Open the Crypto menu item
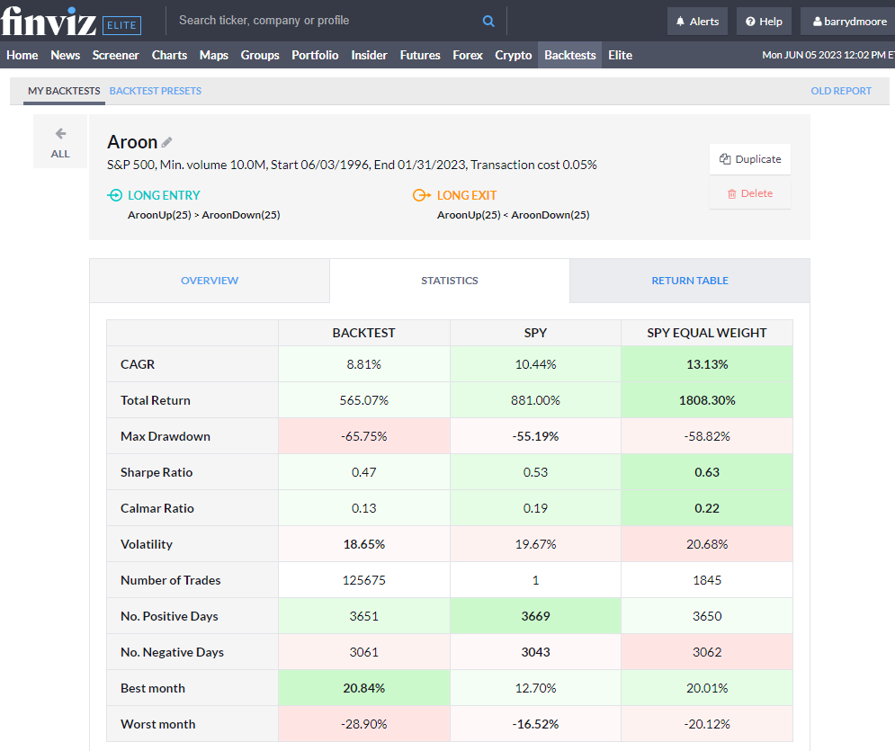The image size is (895, 751). 513,55
